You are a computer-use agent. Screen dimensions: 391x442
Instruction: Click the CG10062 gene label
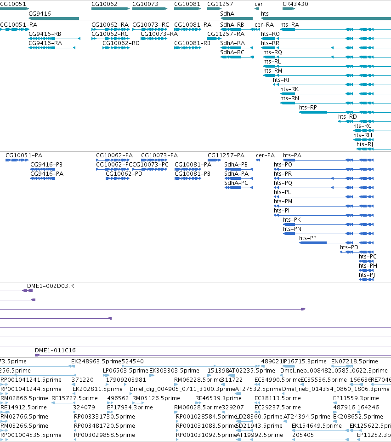point(104,4)
